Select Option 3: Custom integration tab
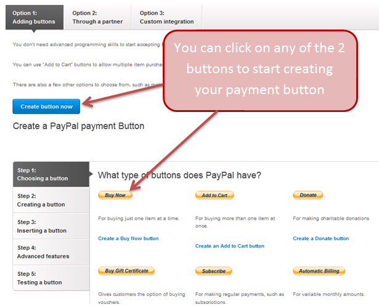The image size is (379, 307). point(166,17)
